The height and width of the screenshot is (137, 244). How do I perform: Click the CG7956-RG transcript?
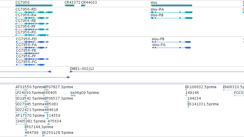tap(32, 35)
